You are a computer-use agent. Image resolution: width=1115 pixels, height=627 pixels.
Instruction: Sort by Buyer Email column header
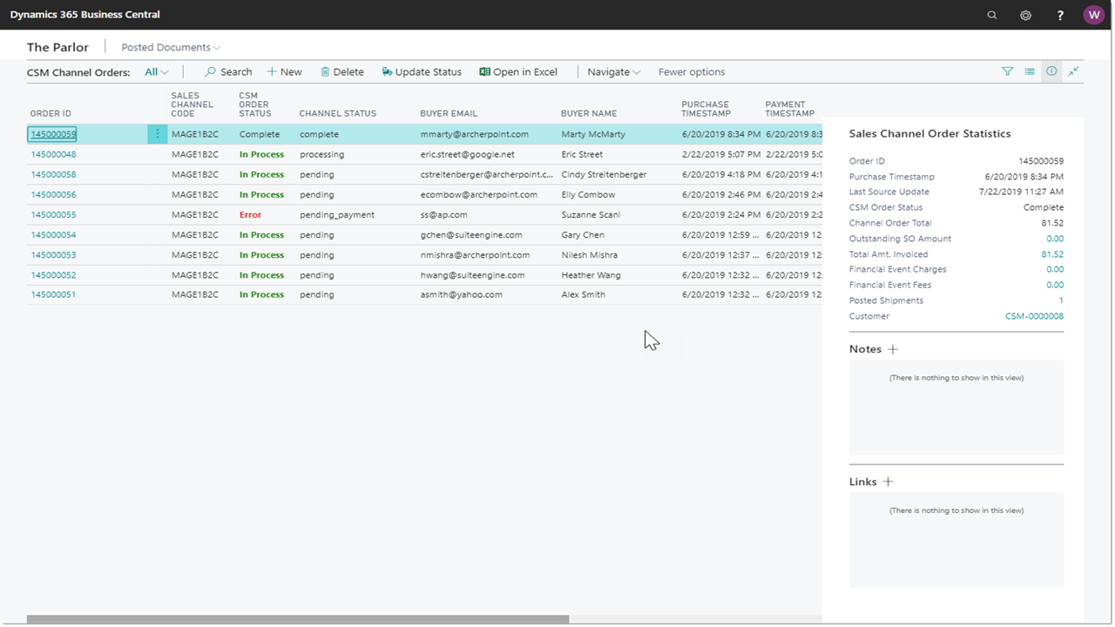click(449, 113)
